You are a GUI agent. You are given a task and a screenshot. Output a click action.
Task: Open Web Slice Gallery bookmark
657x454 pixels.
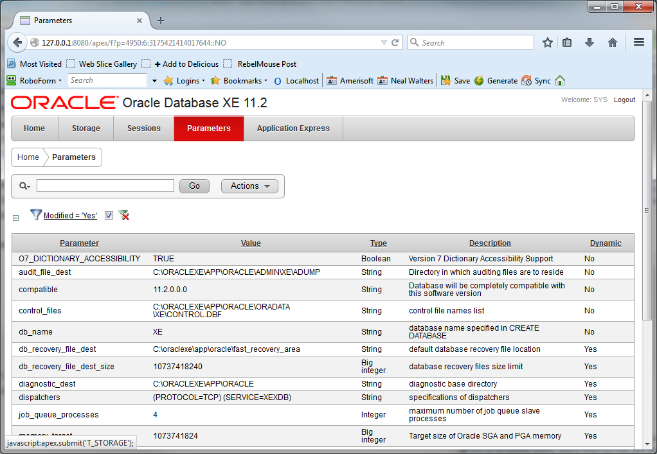tap(102, 64)
